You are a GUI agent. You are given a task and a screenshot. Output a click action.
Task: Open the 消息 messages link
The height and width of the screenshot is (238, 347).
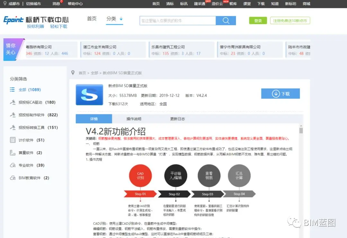[56, 4]
